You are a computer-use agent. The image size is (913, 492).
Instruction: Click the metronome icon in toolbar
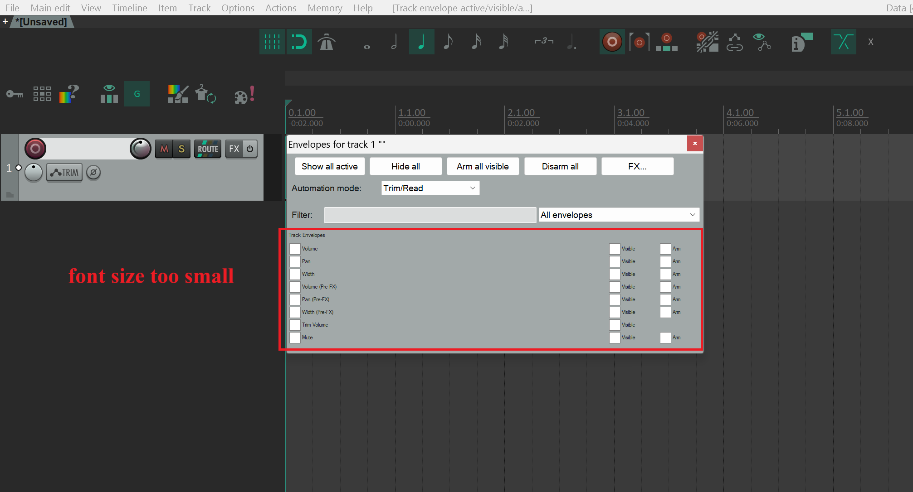tap(326, 42)
